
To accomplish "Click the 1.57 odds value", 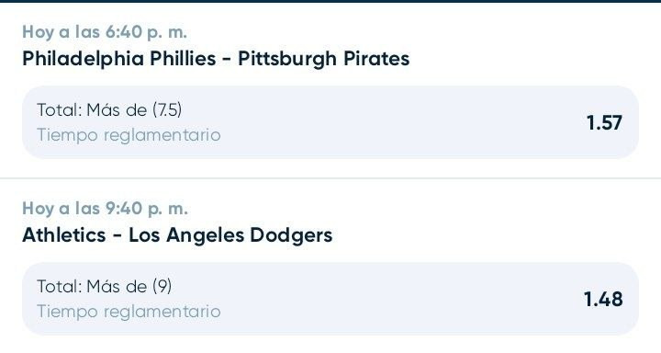I will tap(604, 123).
